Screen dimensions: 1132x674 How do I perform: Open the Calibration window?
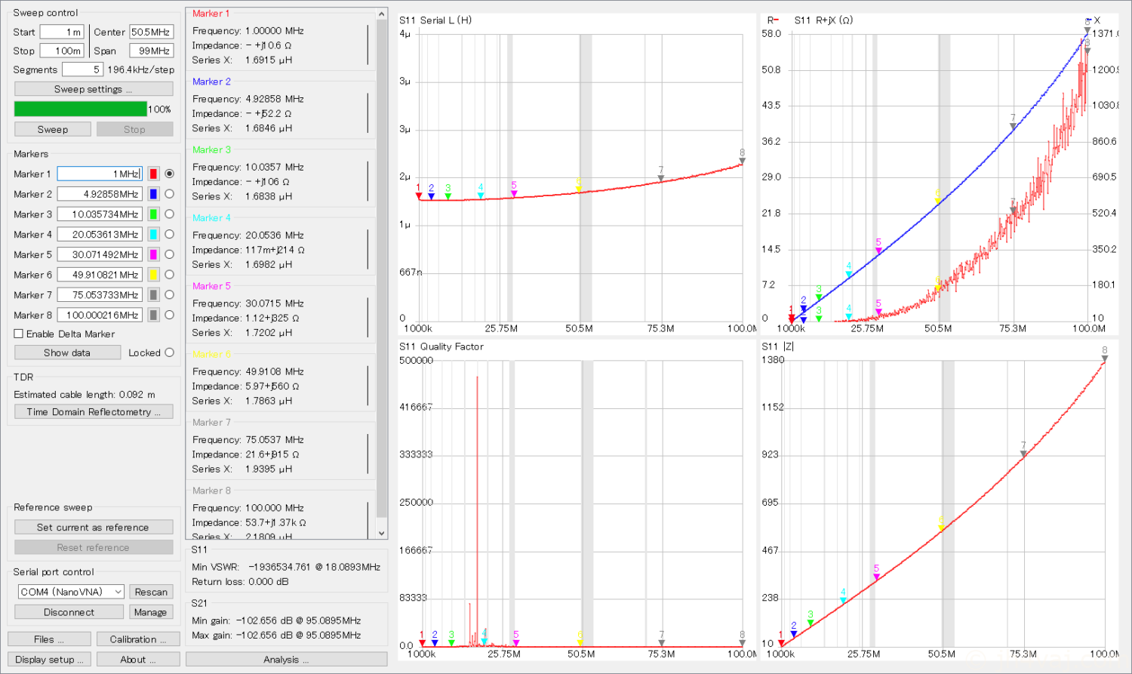(138, 639)
